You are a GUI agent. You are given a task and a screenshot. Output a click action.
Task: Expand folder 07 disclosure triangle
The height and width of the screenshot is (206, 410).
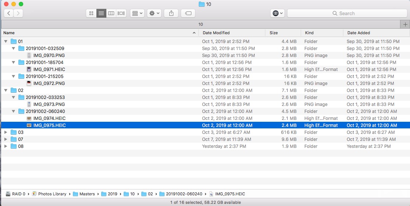tap(6, 139)
